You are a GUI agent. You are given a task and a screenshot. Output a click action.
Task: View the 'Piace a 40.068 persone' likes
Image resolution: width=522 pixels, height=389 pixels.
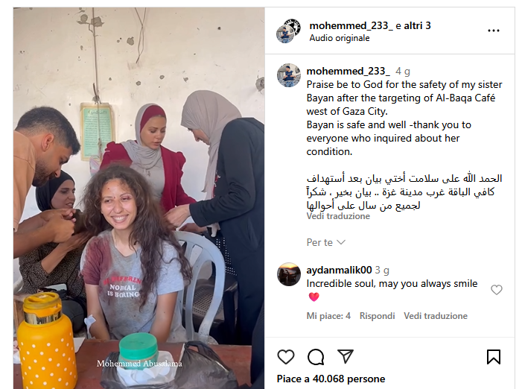331,379
